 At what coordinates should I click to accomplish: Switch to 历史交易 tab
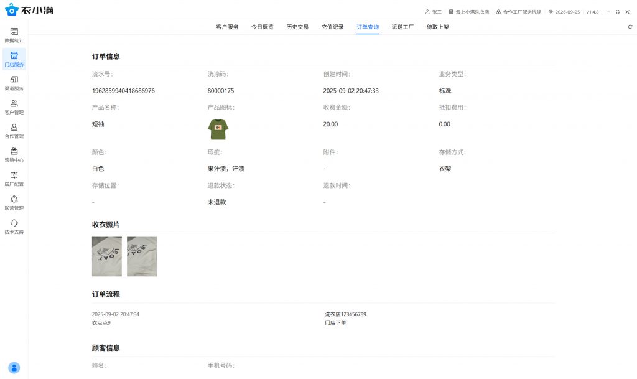297,27
